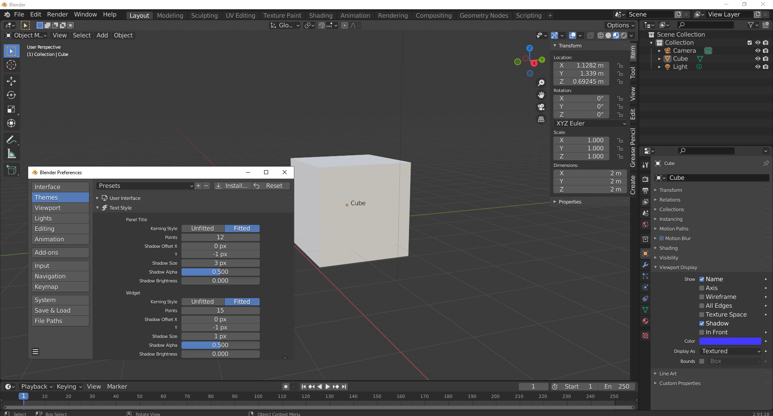Select the Annotate tool
Viewport: 773px width, 416px height.
coord(11,140)
